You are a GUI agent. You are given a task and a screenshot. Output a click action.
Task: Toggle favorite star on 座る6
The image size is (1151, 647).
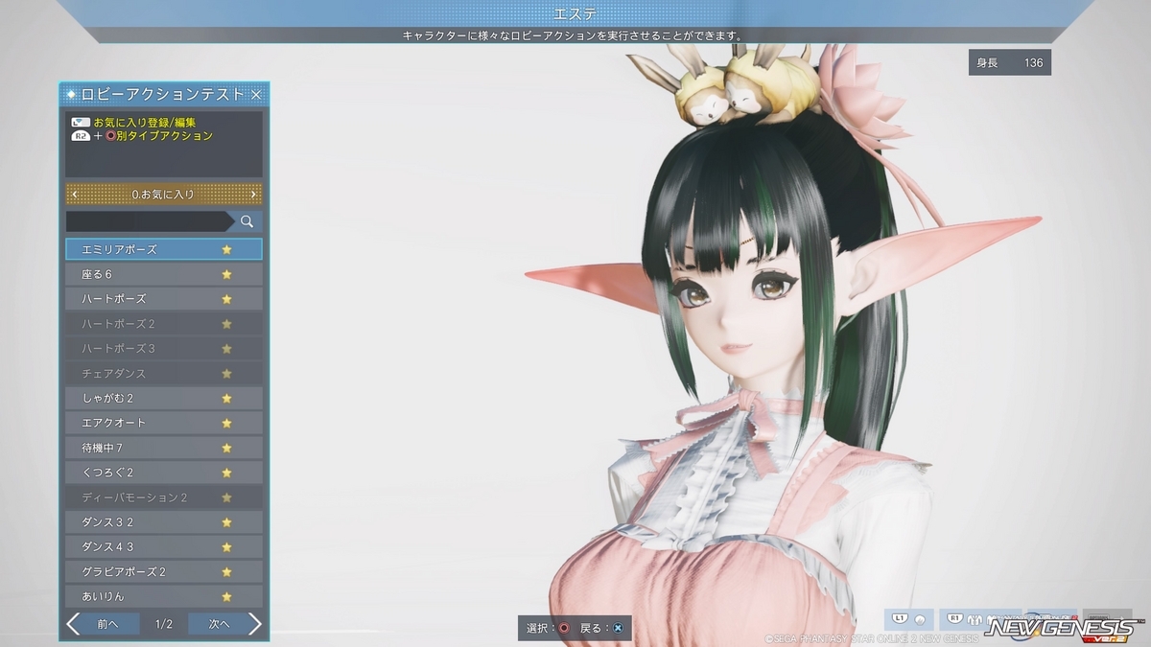226,274
